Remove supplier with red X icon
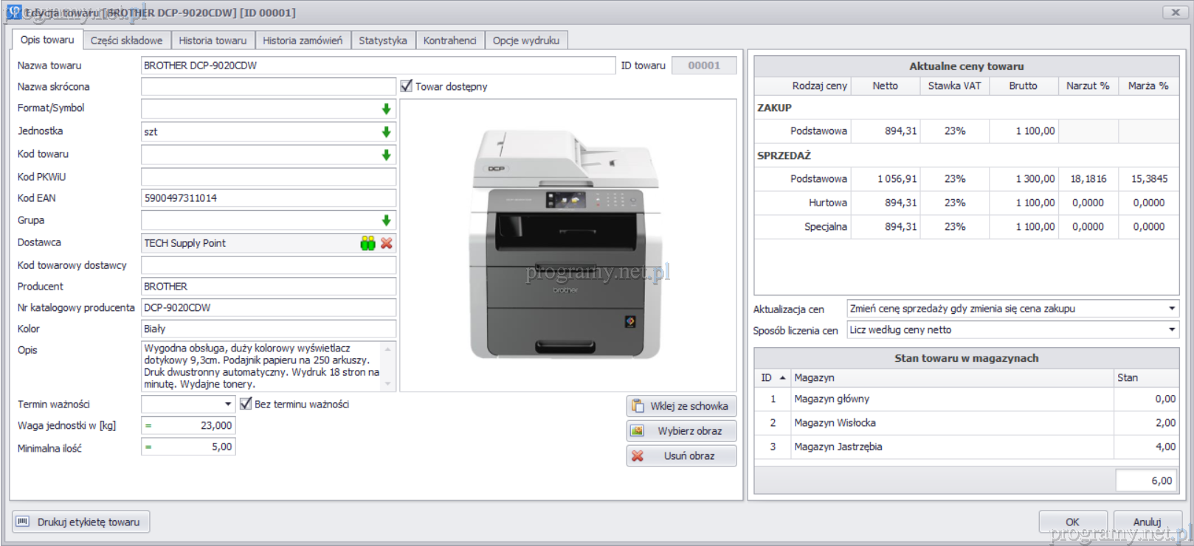 (387, 243)
